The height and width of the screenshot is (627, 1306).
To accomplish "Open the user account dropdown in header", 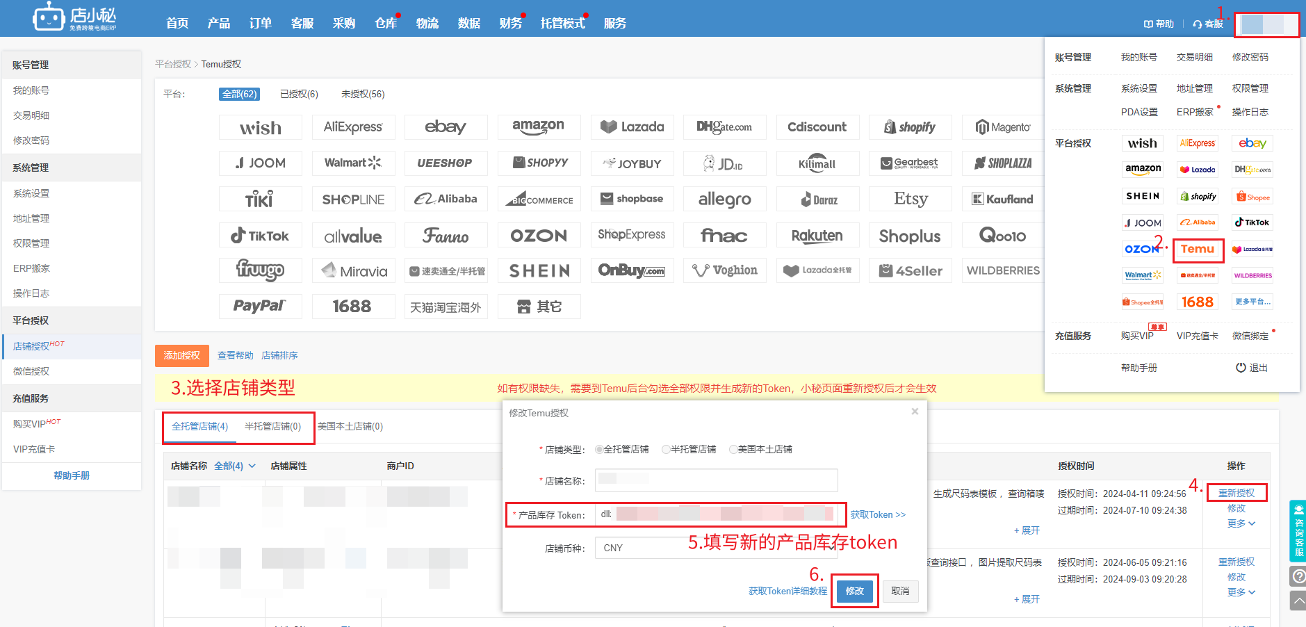I will 1266,24.
